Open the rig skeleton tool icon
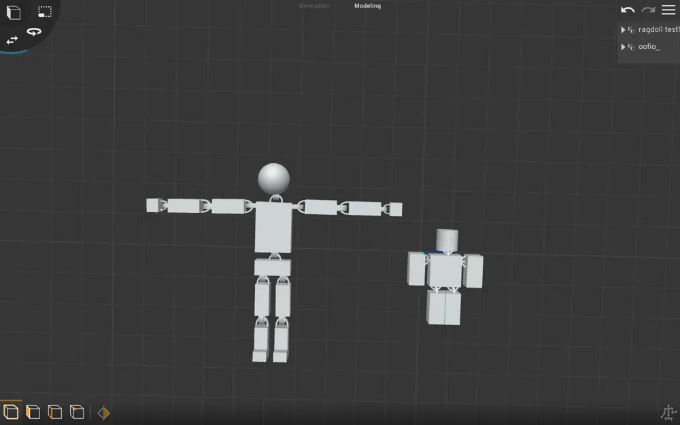680x425 pixels. [x=668, y=413]
